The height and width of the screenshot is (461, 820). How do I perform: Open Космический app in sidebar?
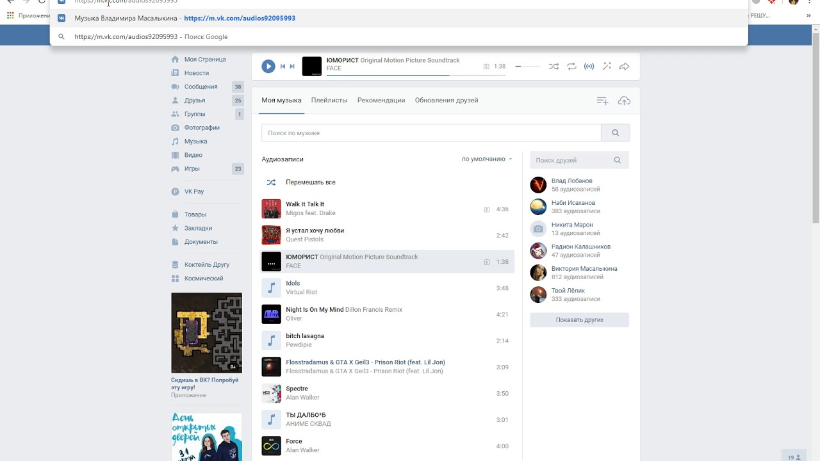(204, 279)
